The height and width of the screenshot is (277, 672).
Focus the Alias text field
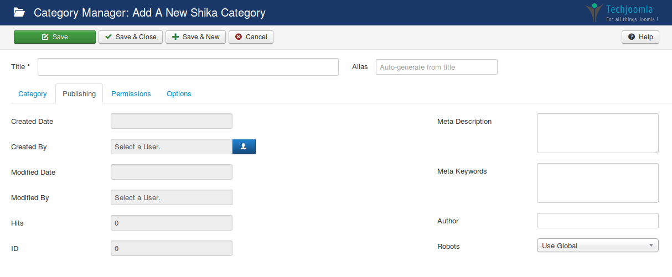click(x=436, y=67)
